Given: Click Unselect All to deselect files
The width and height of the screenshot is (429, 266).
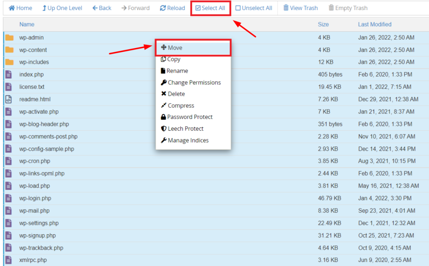Looking at the screenshot, I should tap(253, 8).
